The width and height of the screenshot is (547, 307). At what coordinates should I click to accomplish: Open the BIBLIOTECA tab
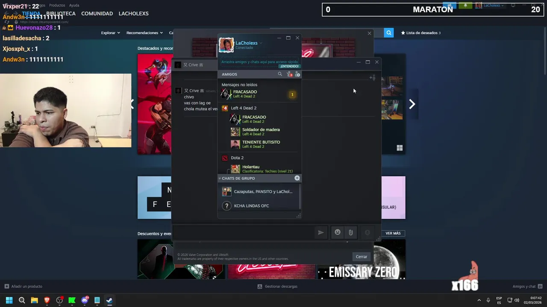pos(61,14)
